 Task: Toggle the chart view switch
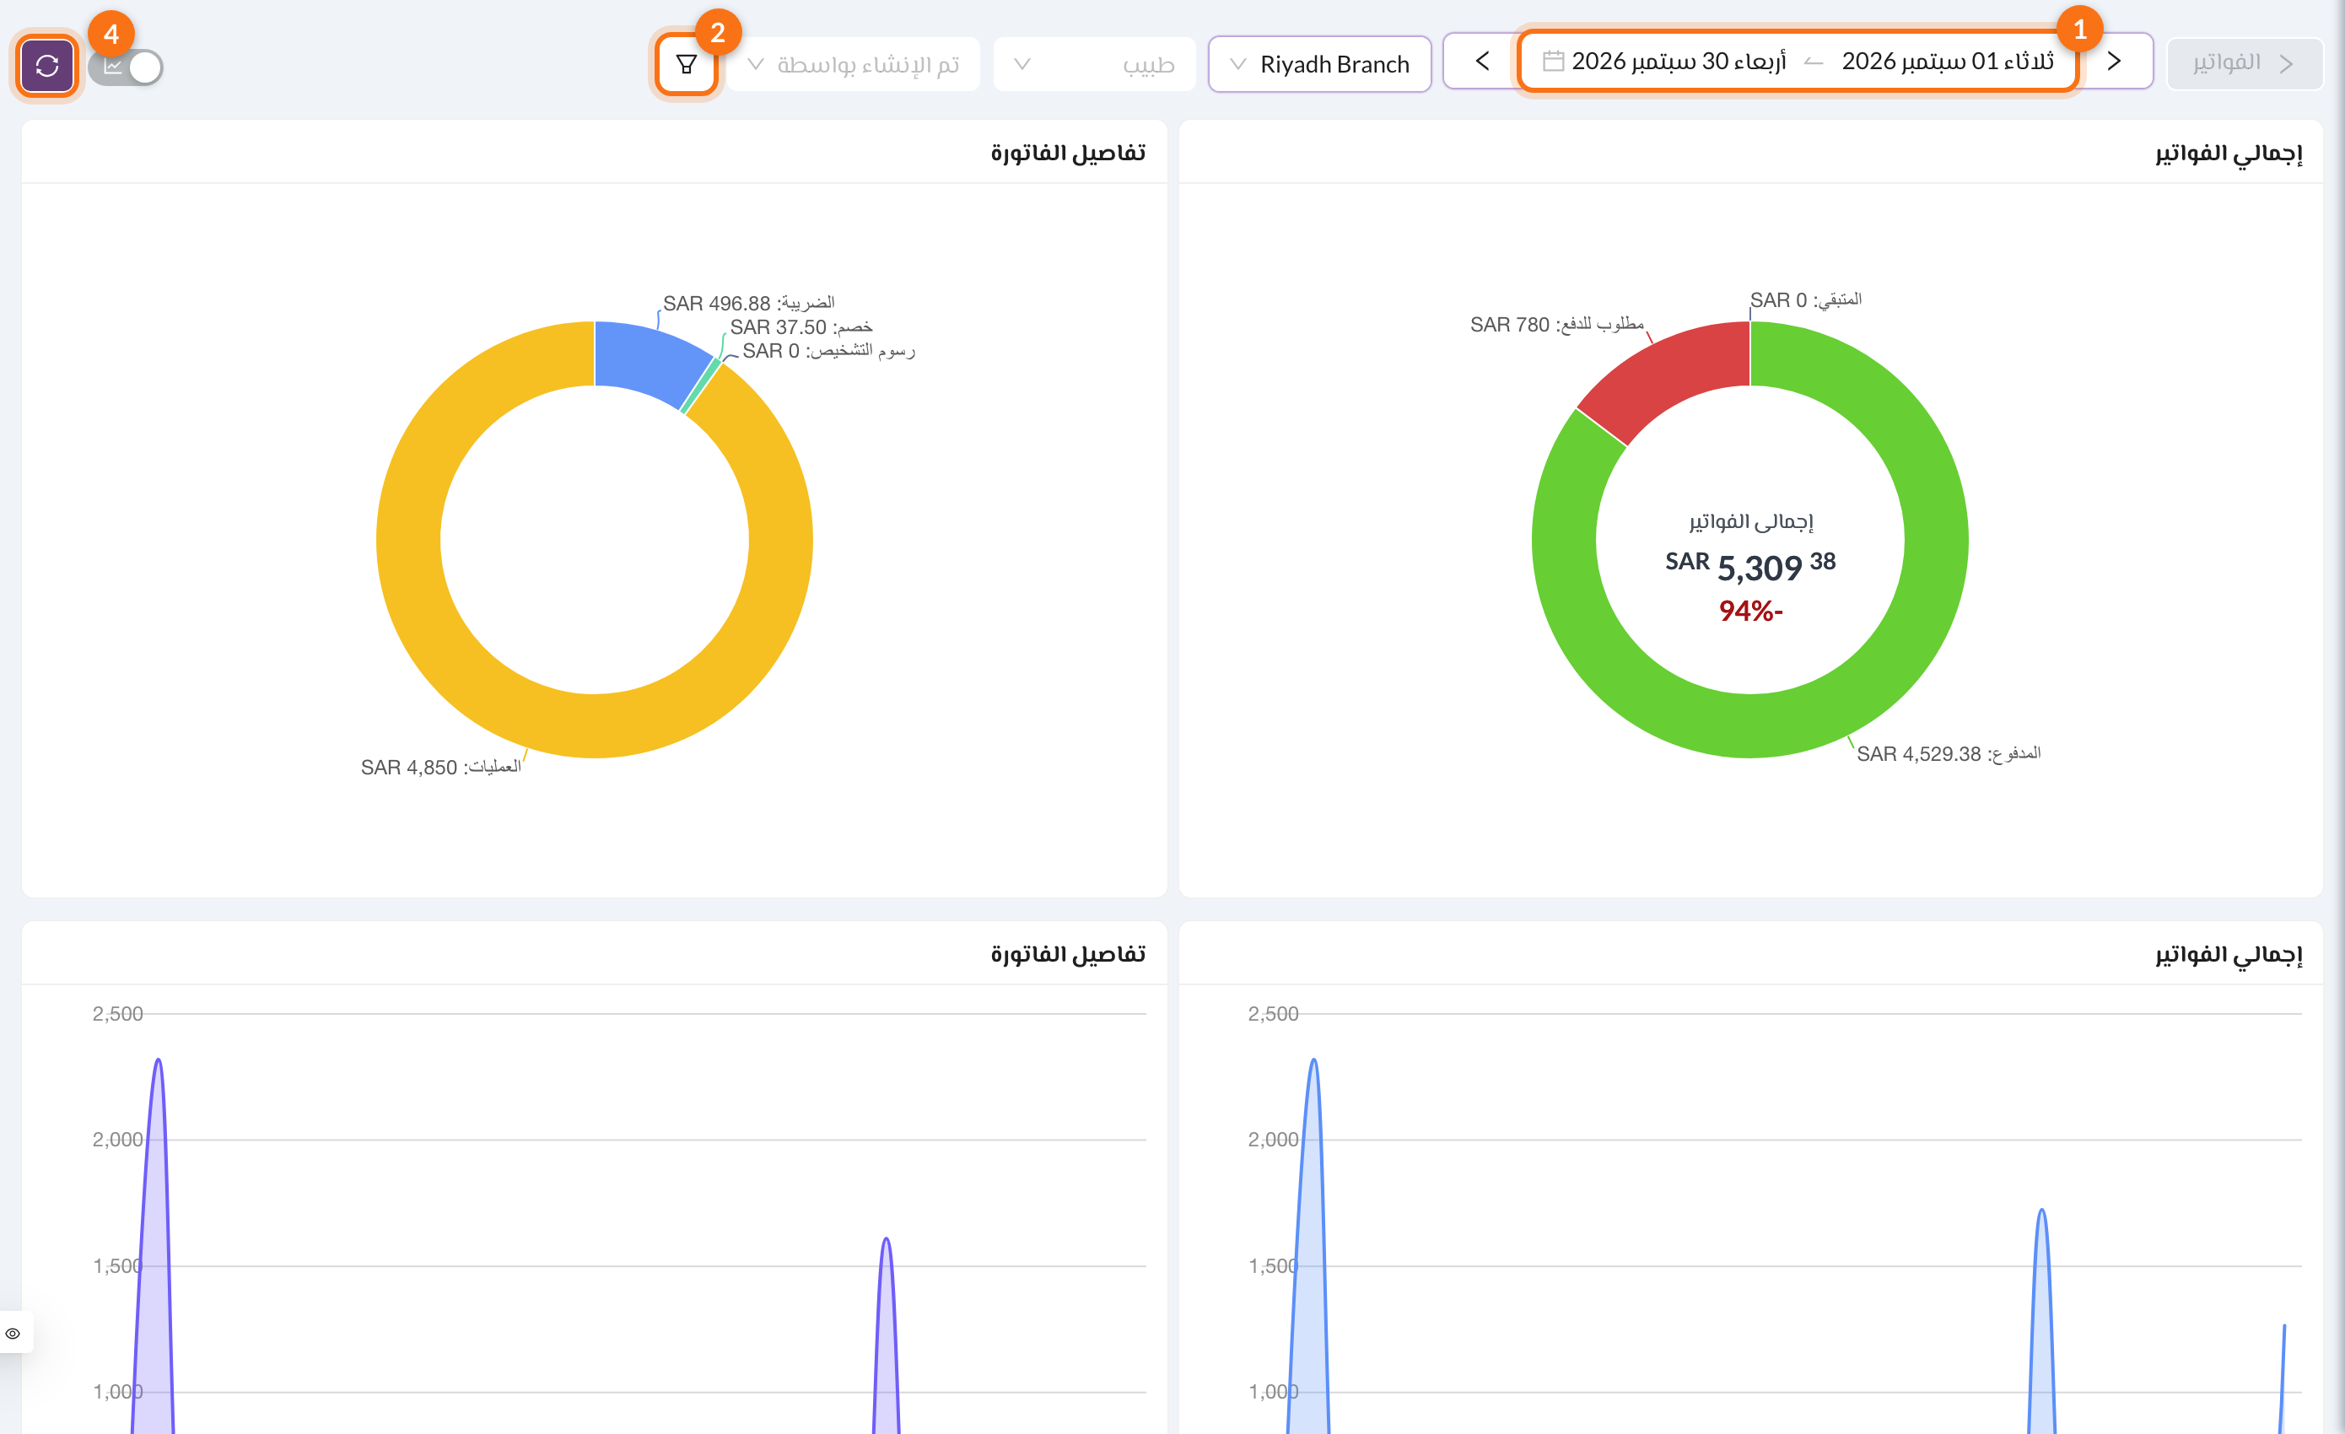pos(126,67)
